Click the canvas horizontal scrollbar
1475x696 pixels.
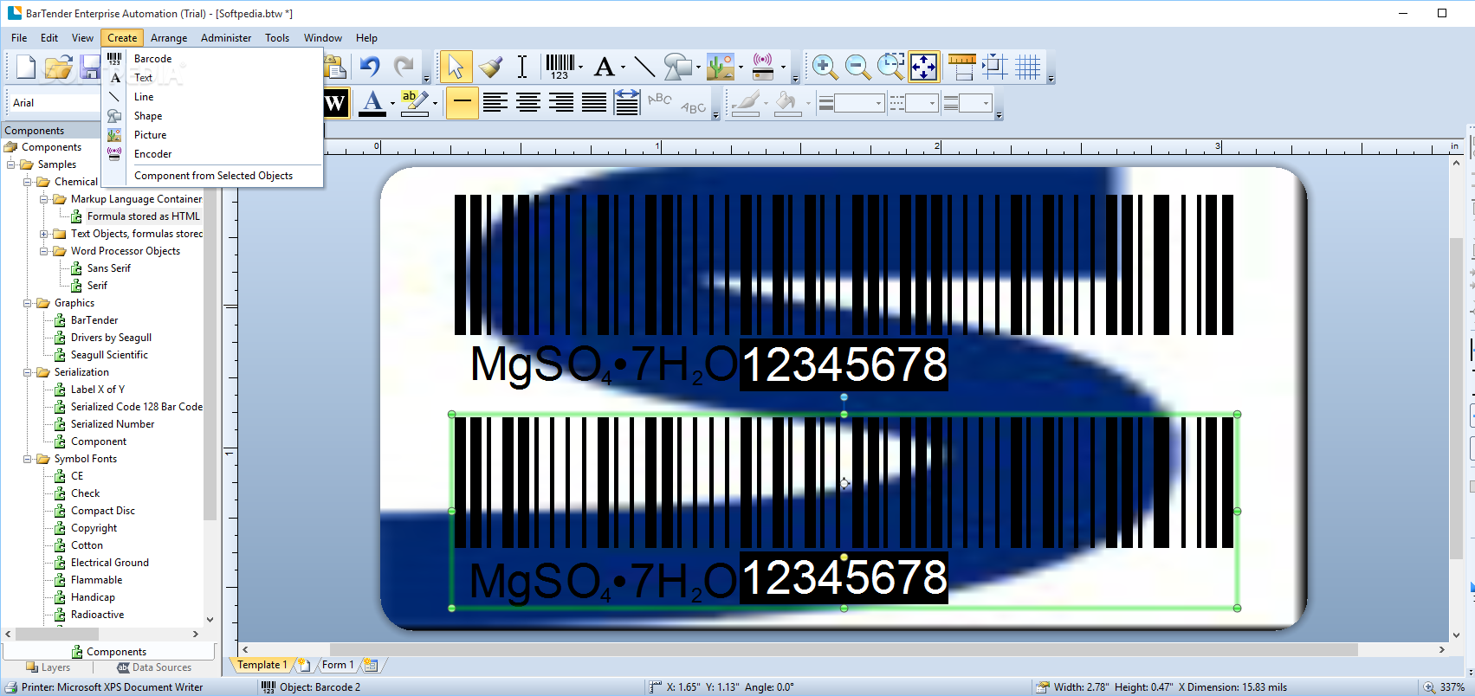point(843,649)
